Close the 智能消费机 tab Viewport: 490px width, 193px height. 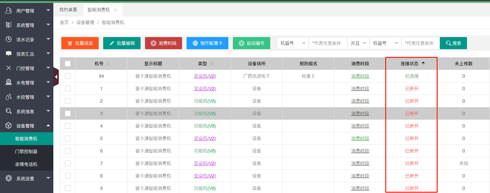(x=115, y=10)
